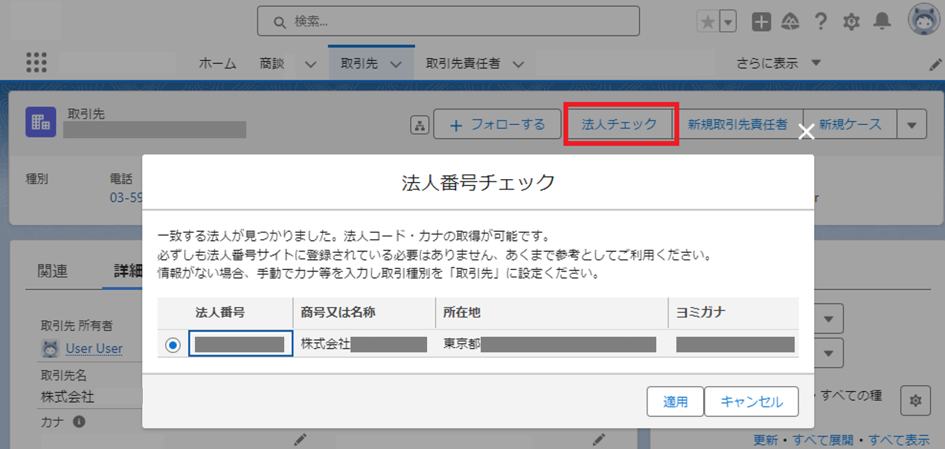This screenshot has width=945, height=449.
Task: Expand the 取引先責任者 tab chevron menu
Action: point(518,64)
